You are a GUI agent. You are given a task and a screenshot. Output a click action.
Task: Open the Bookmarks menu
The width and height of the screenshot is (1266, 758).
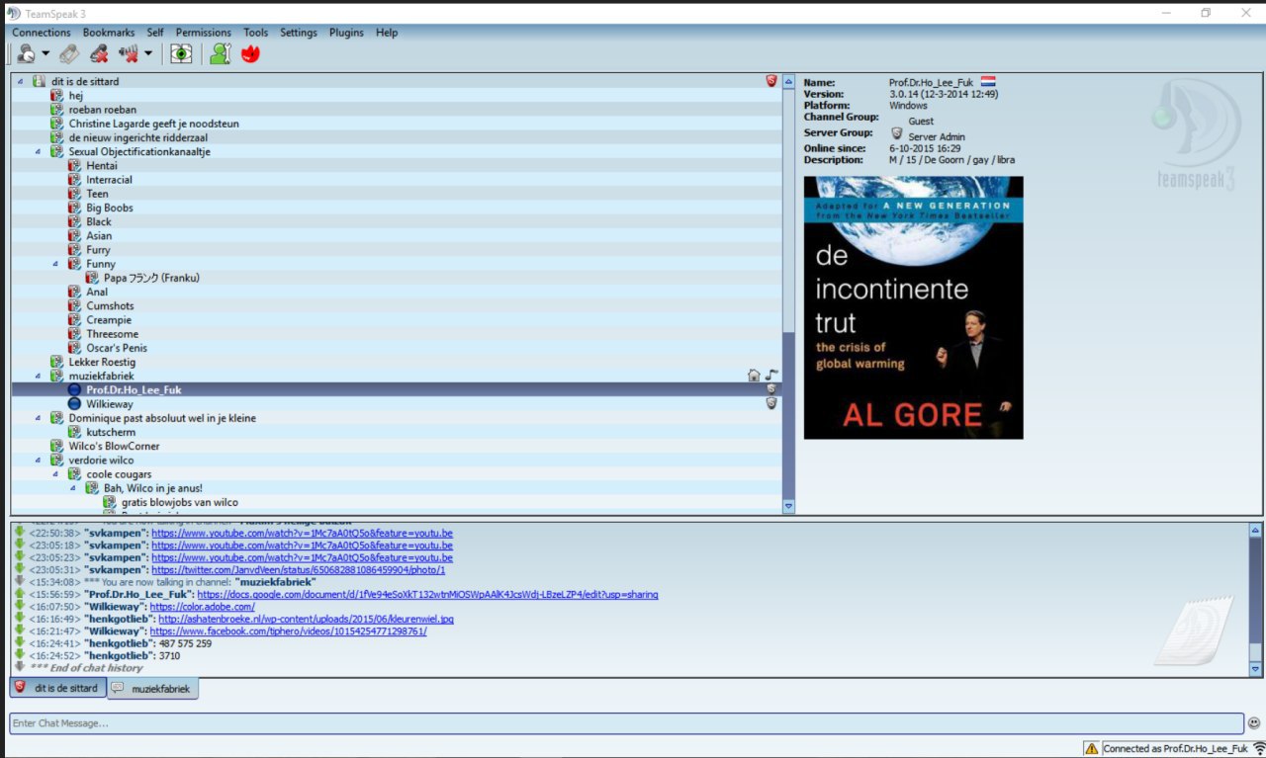(x=108, y=33)
